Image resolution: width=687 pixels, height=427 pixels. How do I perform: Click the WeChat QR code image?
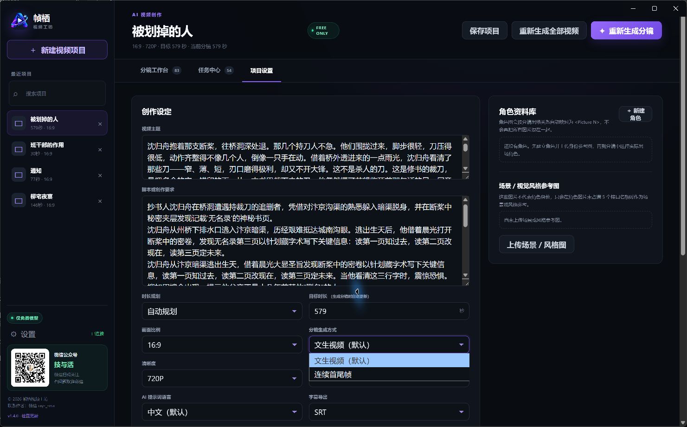click(30, 368)
